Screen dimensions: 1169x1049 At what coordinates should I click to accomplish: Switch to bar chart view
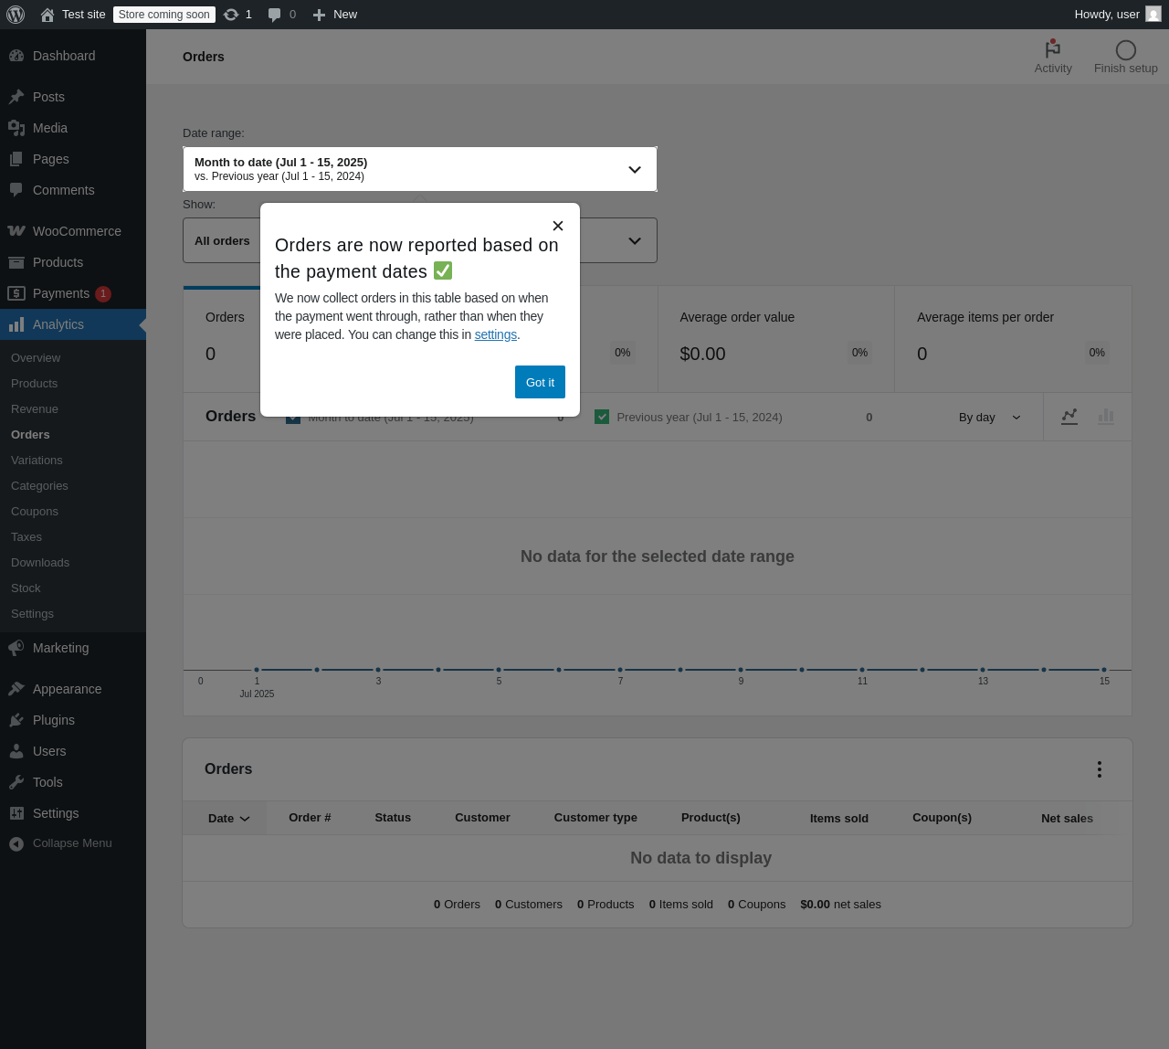(x=1106, y=417)
